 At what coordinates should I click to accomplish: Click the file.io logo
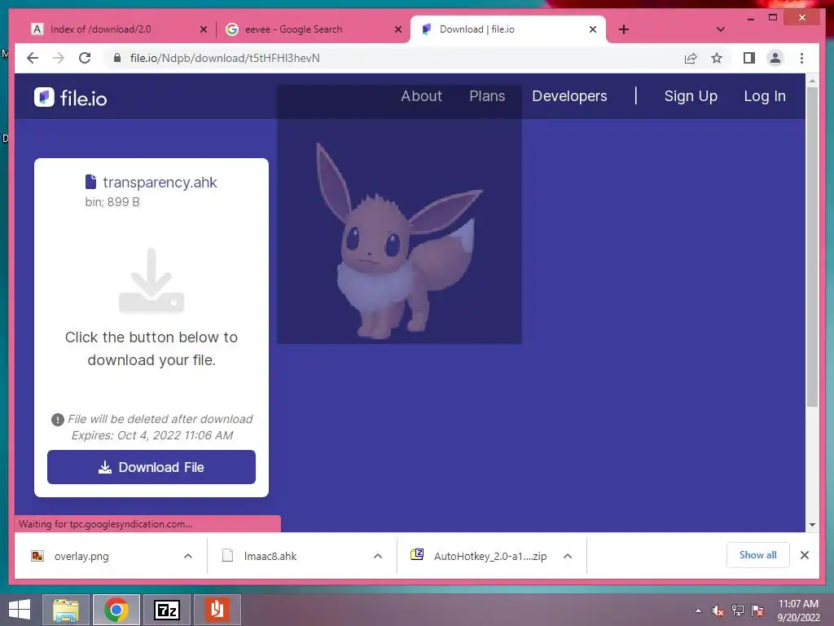71,98
